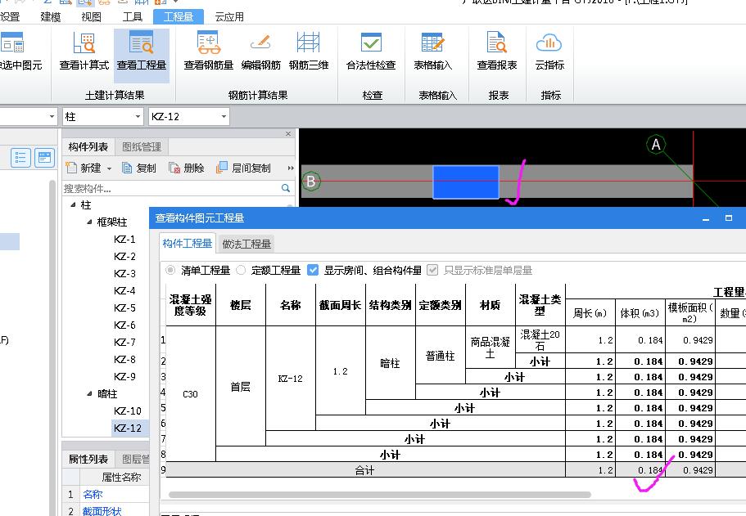Viewport: 746px width, 516px height.
Task: Select KZ-6 in component tree
Action: (x=124, y=325)
